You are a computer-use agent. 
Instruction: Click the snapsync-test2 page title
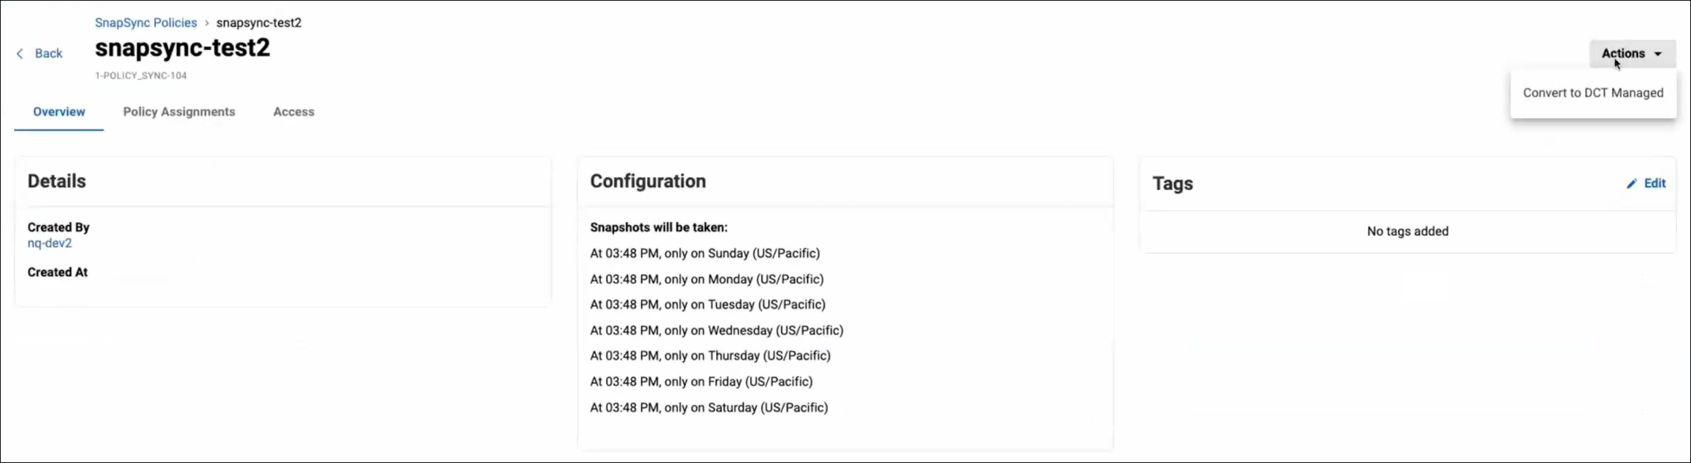[x=182, y=48]
